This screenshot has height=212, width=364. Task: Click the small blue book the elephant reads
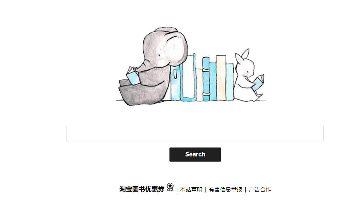click(x=133, y=76)
